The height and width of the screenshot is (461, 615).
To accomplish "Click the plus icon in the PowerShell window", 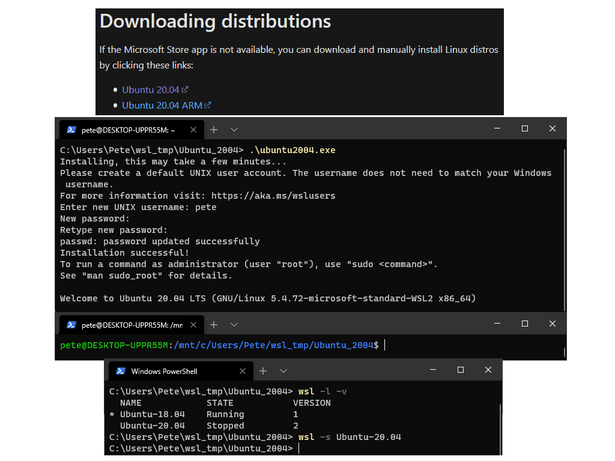I will click(x=263, y=370).
